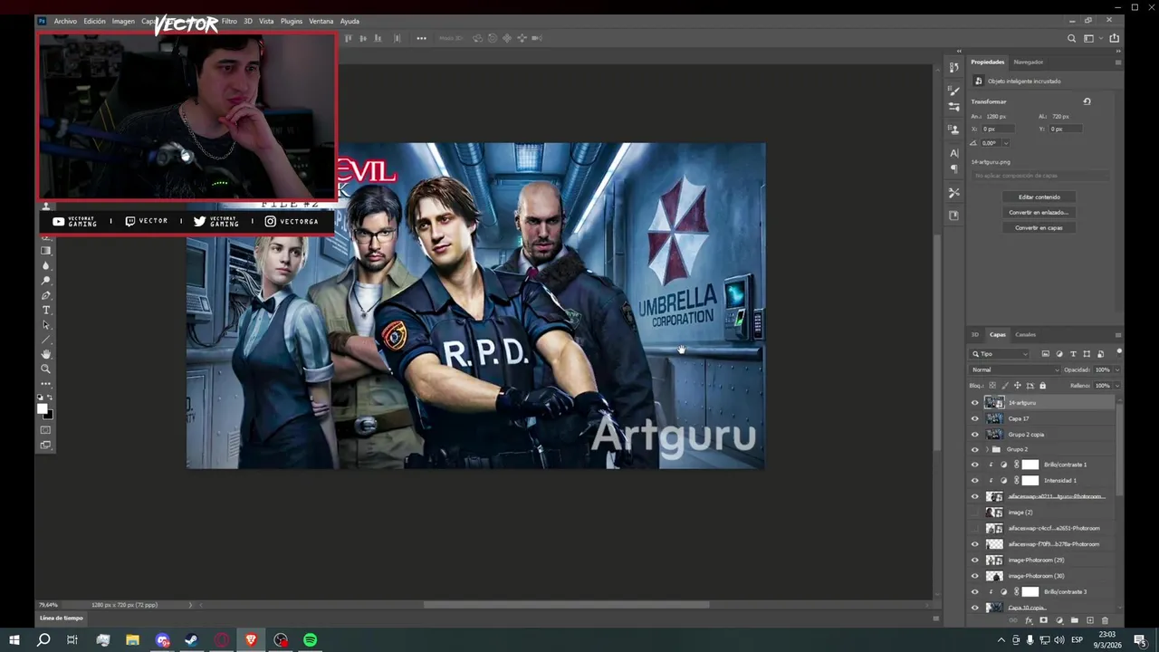Viewport: 1159px width, 652px height.
Task: Open the Paragraph panel icon
Action: (x=953, y=169)
